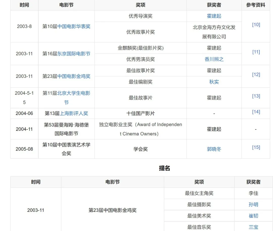Screen dimensions: 273x231
Task: Open reference [10]
Action: click(256, 25)
